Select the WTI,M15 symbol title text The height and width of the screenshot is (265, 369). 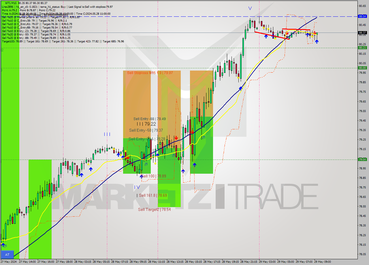tap(10, 3)
